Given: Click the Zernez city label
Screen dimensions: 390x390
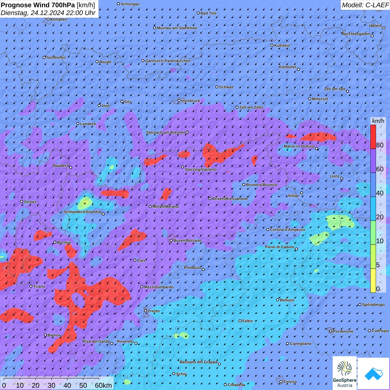Looking at the screenshot, I should pos(30,202).
